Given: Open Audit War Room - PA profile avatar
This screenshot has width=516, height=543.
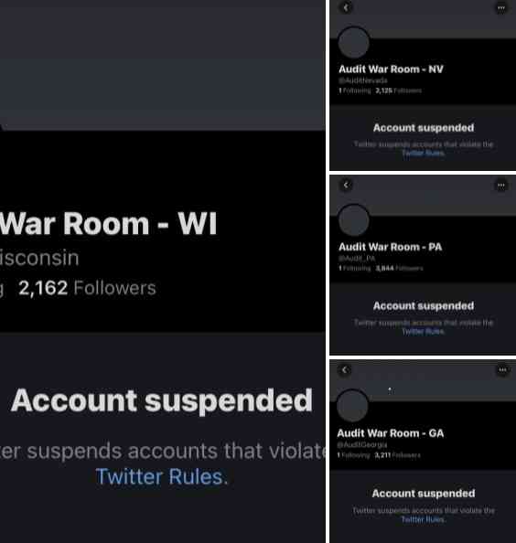Looking at the screenshot, I should pyautogui.click(x=353, y=220).
